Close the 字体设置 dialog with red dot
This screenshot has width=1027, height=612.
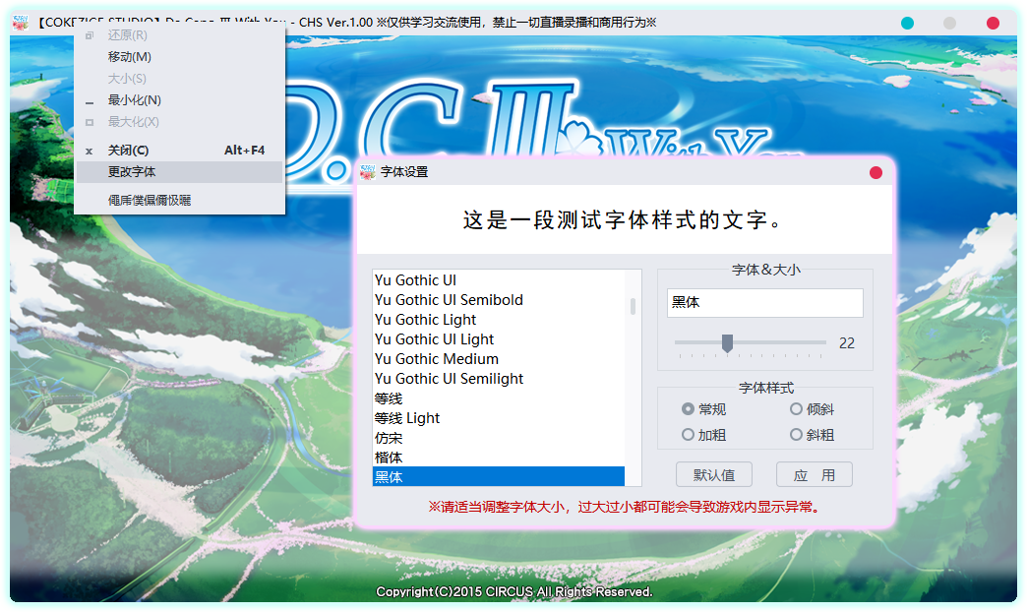click(x=876, y=172)
